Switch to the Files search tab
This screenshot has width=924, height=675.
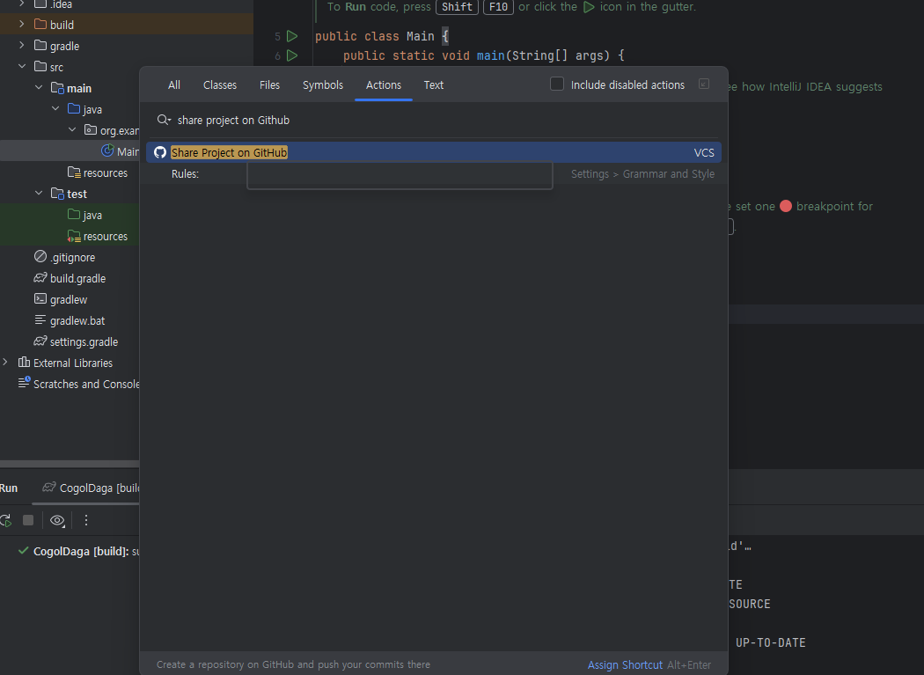[269, 84]
